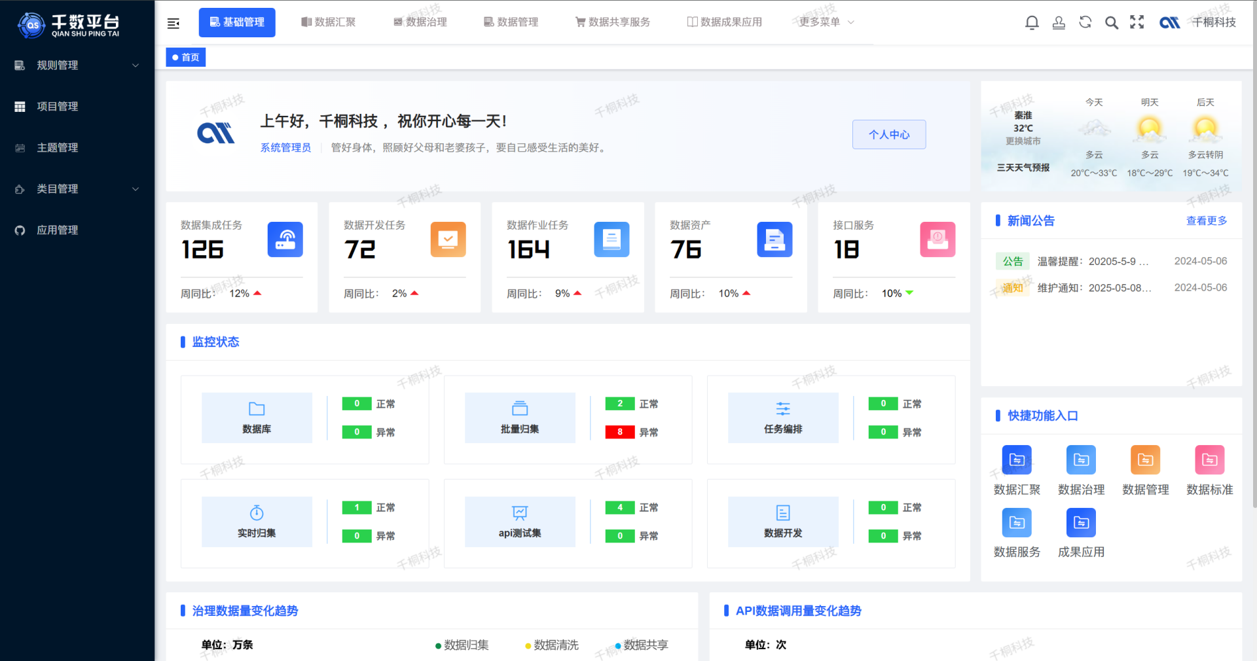Click the green 1 正常 badge for 实时归集
The image size is (1257, 661).
pyautogui.click(x=357, y=508)
